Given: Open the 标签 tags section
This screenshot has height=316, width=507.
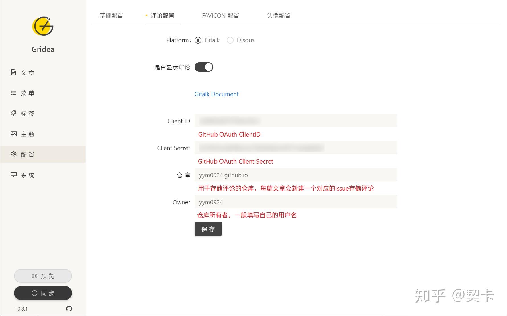Looking at the screenshot, I should (43, 113).
